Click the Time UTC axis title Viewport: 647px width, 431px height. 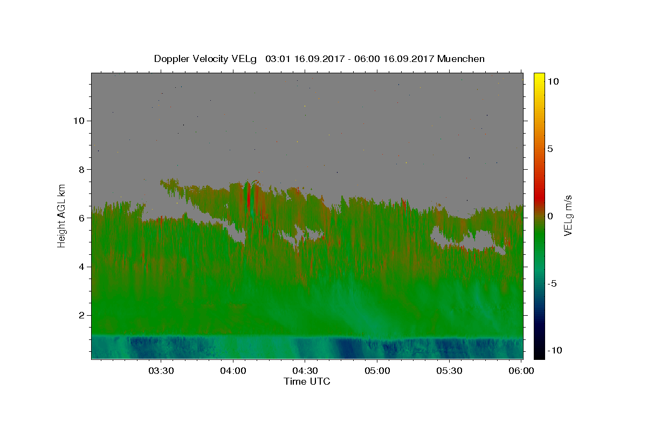click(x=307, y=381)
